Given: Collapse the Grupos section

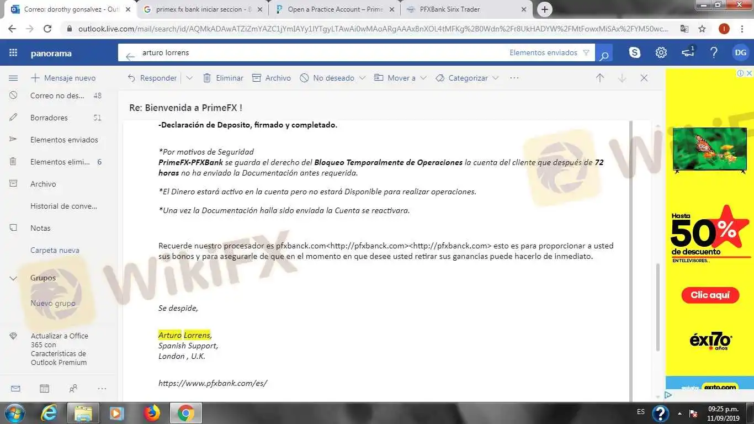Looking at the screenshot, I should [x=14, y=278].
